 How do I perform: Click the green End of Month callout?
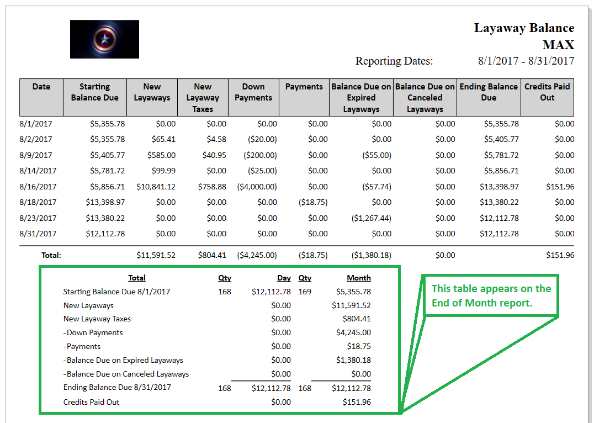[x=491, y=295]
